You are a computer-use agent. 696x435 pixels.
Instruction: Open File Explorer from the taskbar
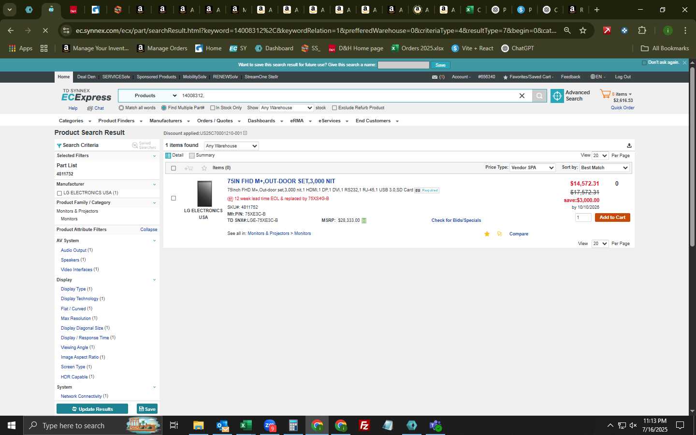click(x=199, y=425)
